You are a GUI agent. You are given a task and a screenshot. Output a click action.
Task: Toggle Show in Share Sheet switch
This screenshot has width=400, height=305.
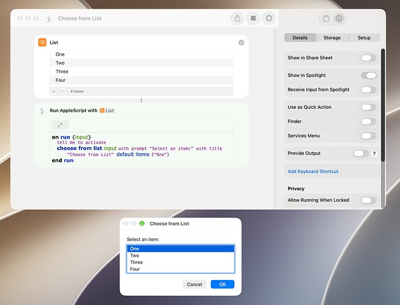[x=368, y=58]
